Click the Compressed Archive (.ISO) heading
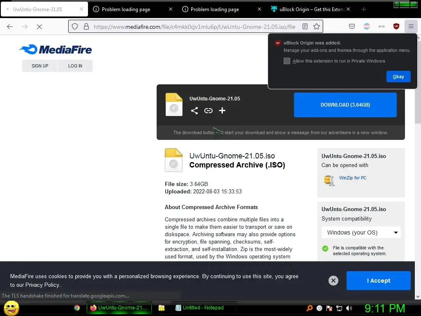 pos(237,165)
